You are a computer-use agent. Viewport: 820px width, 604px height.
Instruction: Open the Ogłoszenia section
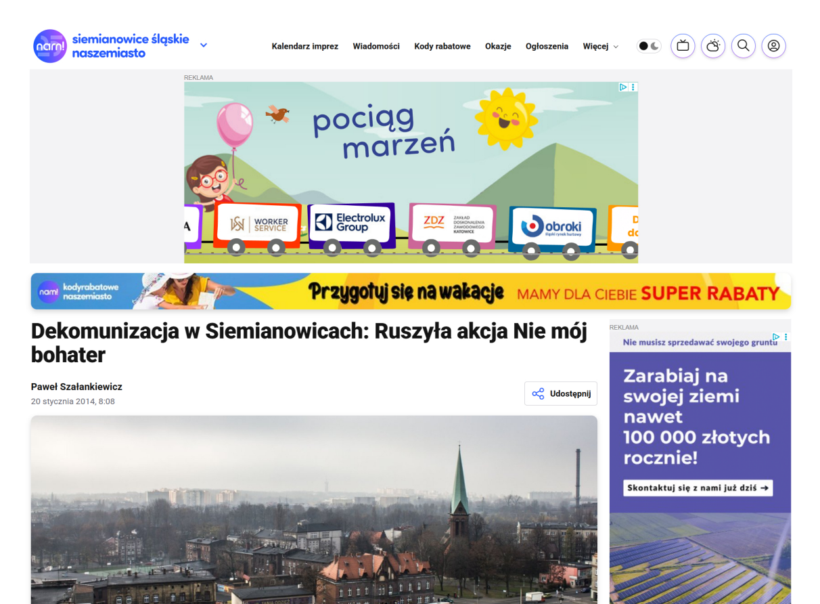tap(547, 46)
